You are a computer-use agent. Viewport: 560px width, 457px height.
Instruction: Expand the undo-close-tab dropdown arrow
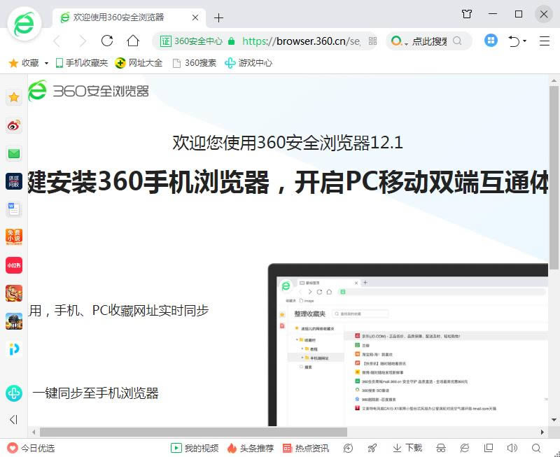pyautogui.click(x=525, y=42)
